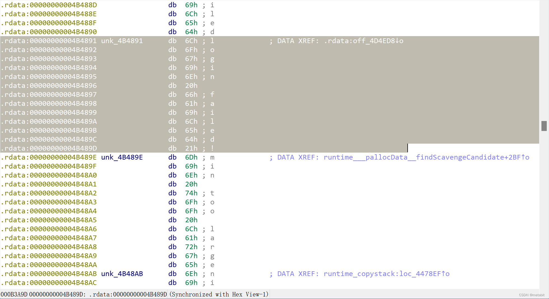Click address .rdata:00000000004B4890
The height and width of the screenshot is (299, 549).
coord(49,32)
